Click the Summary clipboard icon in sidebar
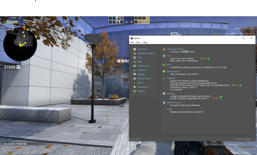This screenshot has height=155, width=257. (135, 49)
